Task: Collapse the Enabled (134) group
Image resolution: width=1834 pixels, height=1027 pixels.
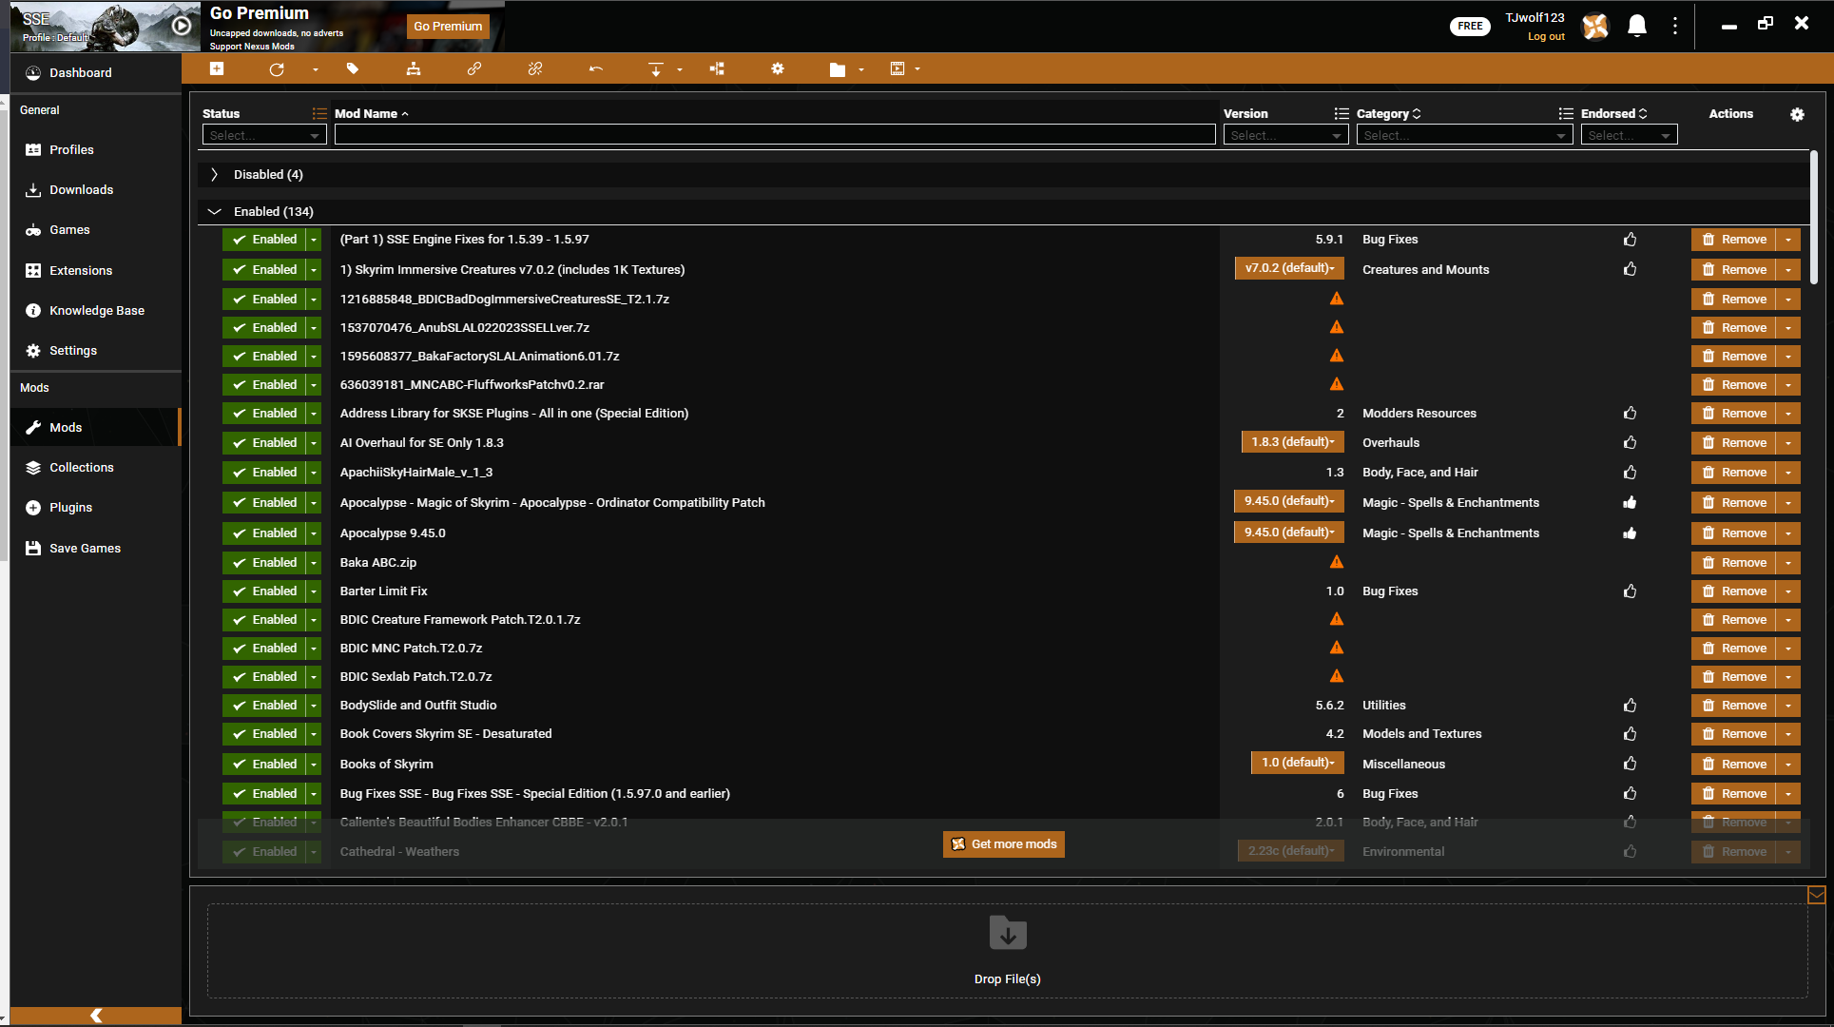Action: [x=214, y=211]
